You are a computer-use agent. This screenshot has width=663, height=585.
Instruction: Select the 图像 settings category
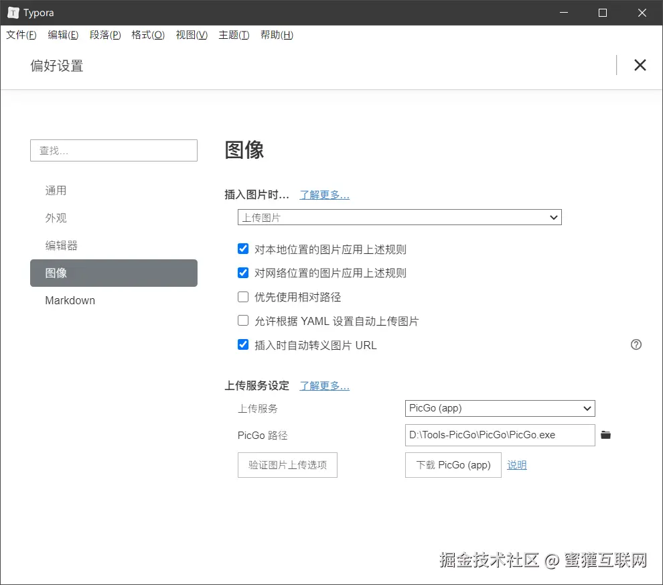click(114, 273)
